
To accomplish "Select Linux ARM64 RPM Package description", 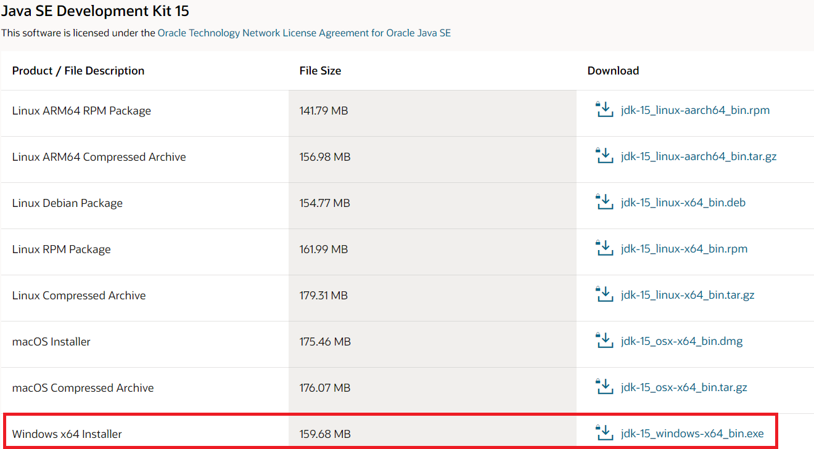I will [x=81, y=111].
